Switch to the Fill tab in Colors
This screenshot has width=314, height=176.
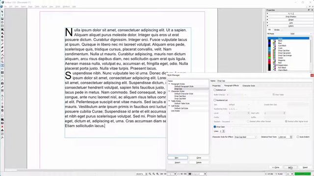point(269,30)
